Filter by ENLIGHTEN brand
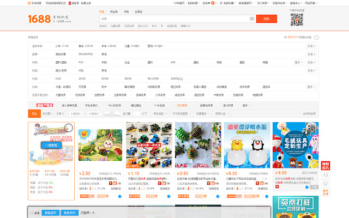The height and width of the screenshot is (218, 349). [86, 55]
